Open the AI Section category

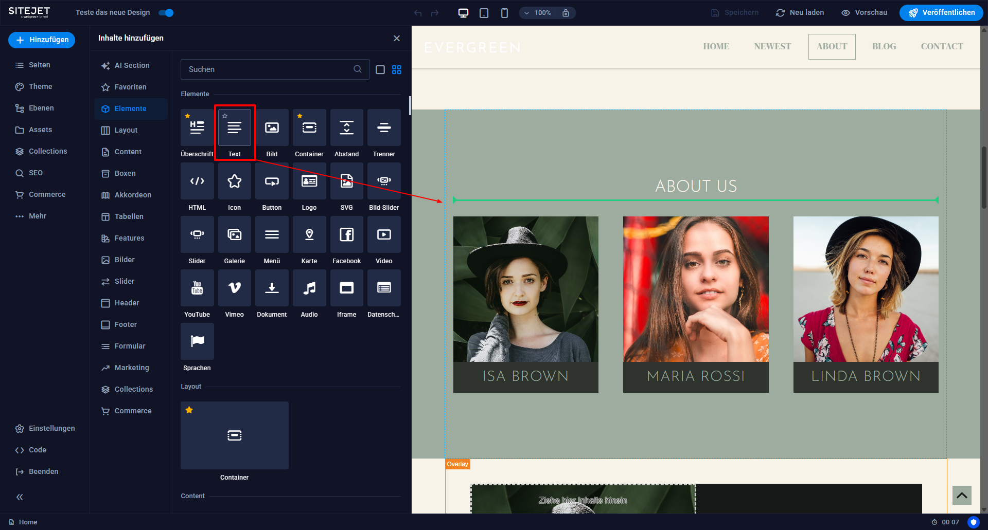(x=131, y=65)
